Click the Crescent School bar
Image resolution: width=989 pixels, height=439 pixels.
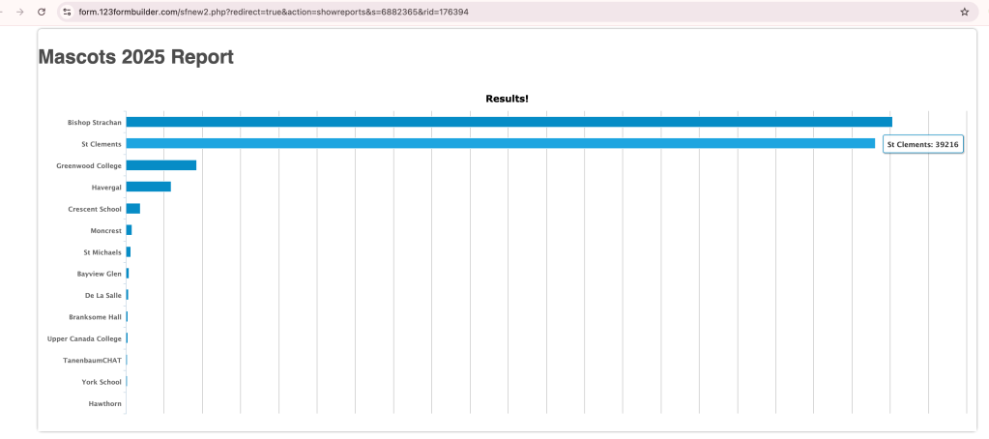(133, 209)
